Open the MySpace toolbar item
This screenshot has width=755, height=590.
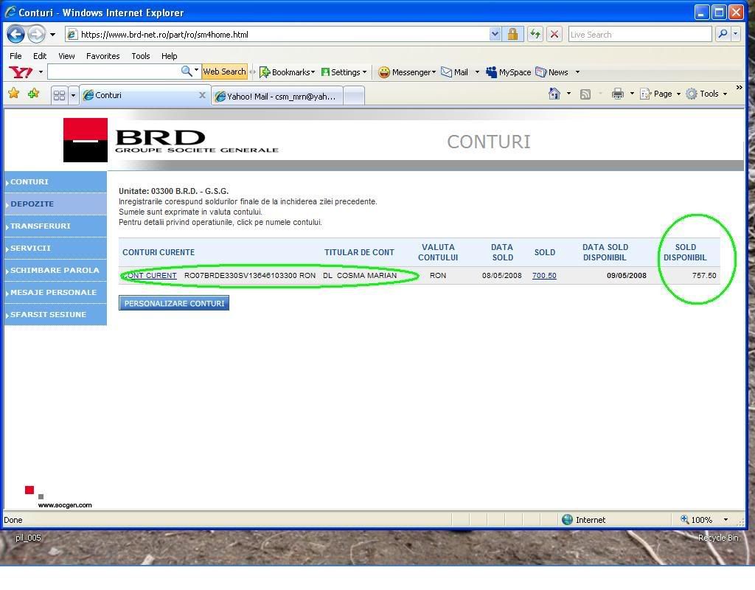508,72
